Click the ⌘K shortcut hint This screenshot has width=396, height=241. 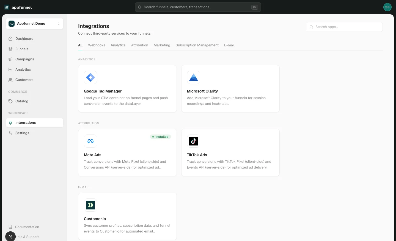pyautogui.click(x=255, y=7)
